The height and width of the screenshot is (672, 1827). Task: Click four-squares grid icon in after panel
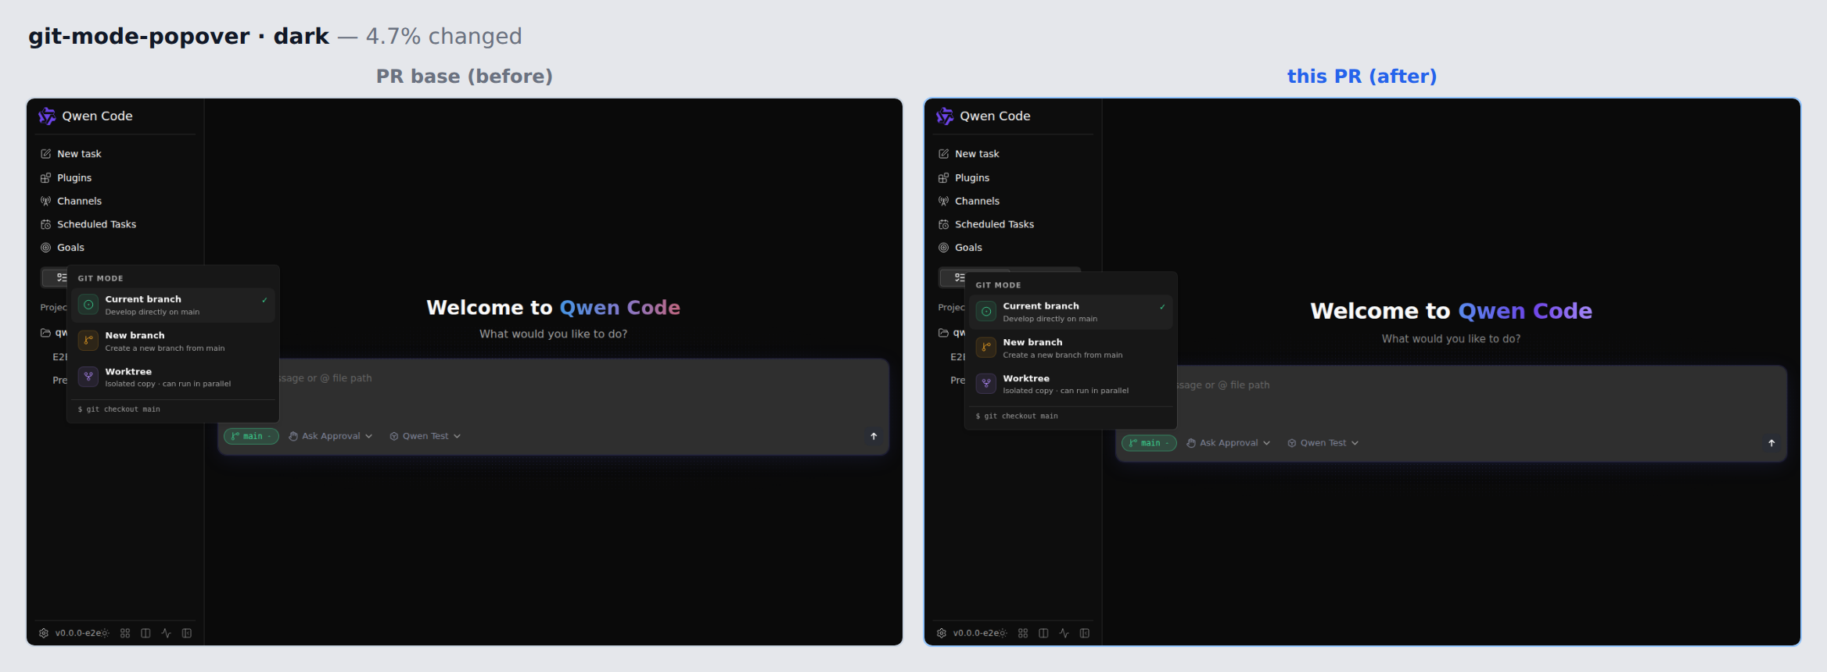(x=1023, y=633)
